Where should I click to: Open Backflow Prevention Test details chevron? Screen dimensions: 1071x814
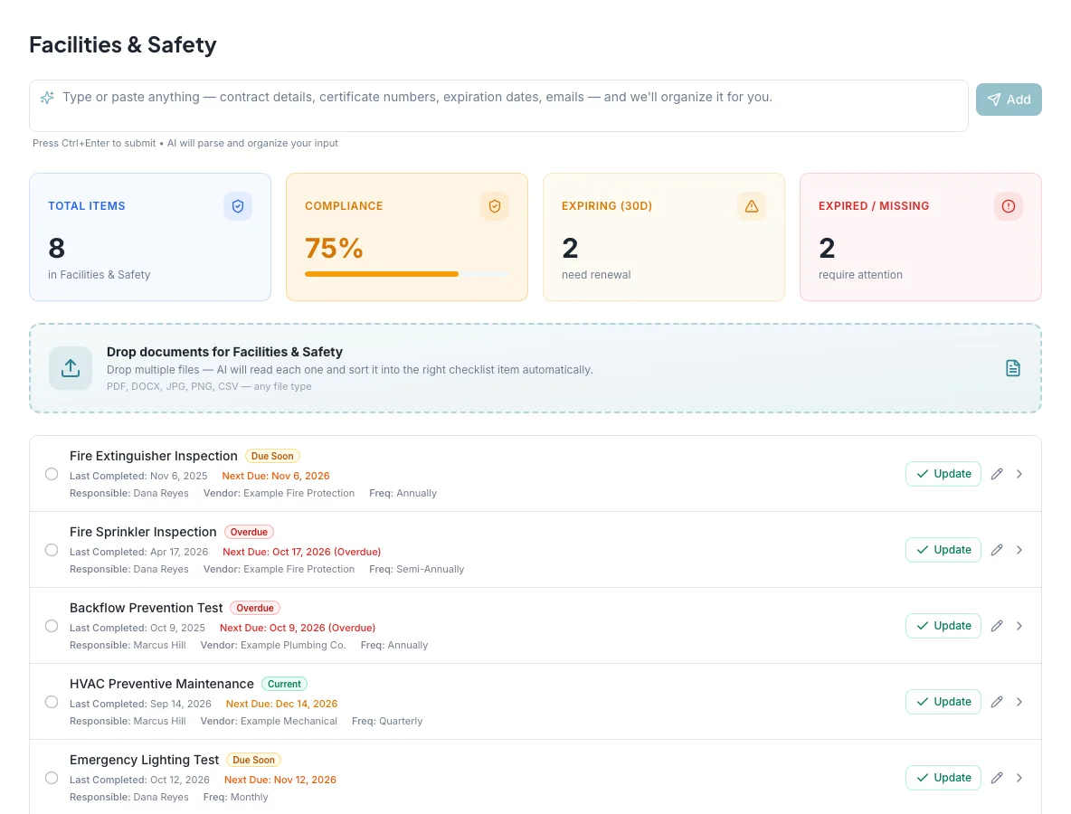click(1019, 626)
